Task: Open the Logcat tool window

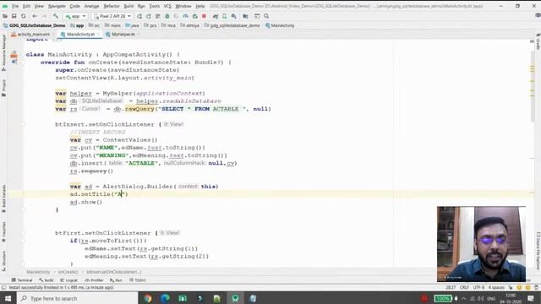Action: (68, 280)
